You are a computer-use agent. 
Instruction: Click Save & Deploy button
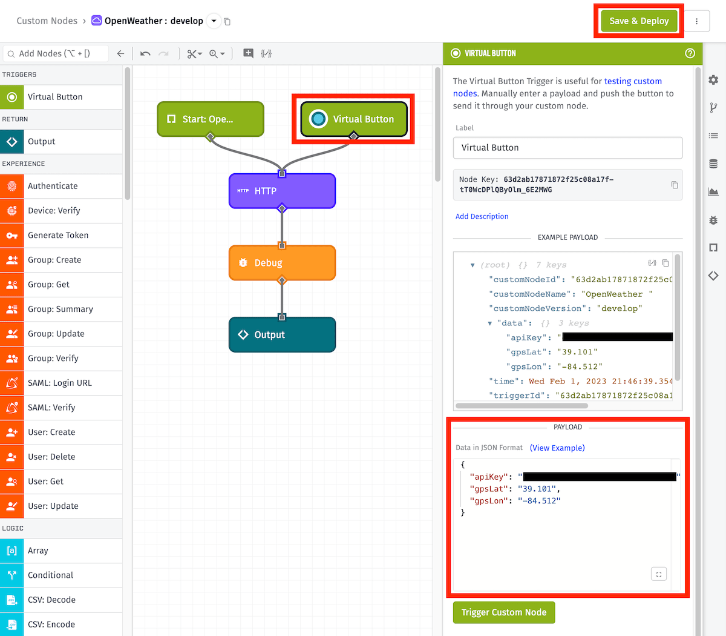coord(639,21)
